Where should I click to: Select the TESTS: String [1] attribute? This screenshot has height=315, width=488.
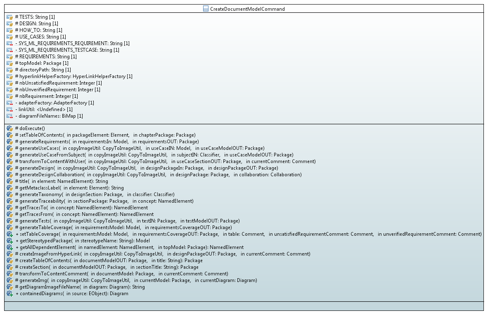coord(35,17)
